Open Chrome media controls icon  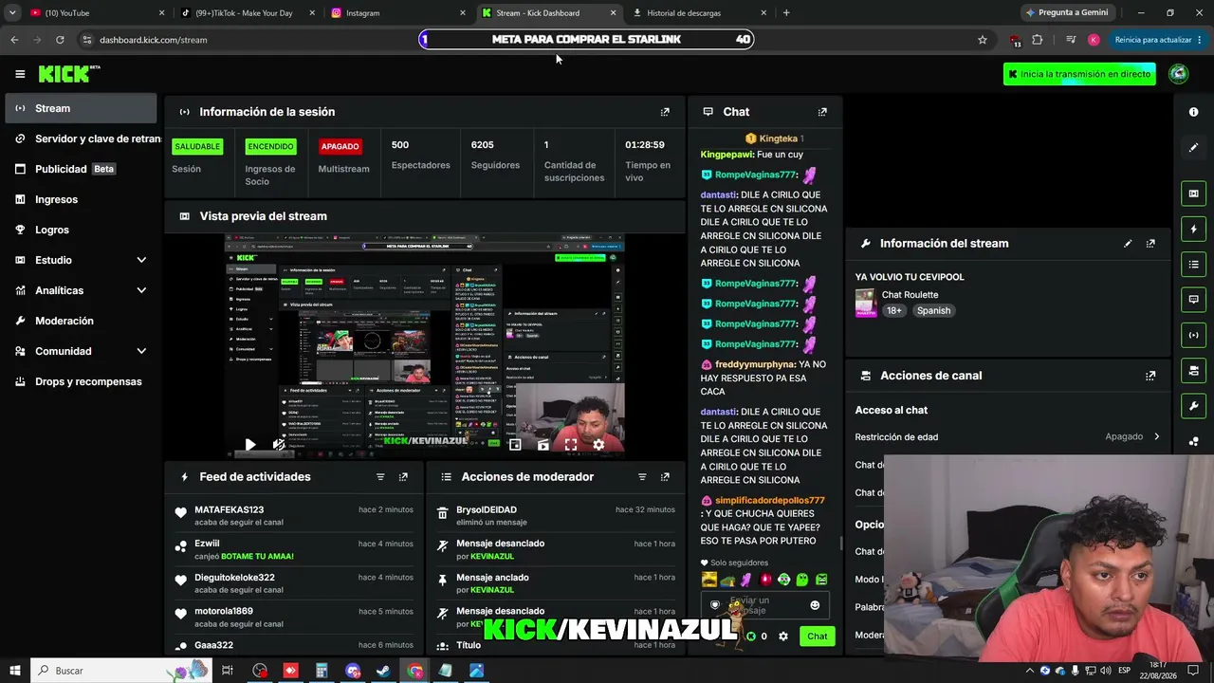[1071, 40]
